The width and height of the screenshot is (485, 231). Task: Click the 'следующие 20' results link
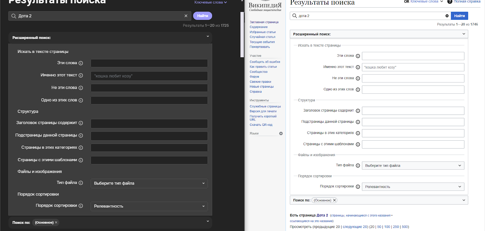click(x=355, y=227)
